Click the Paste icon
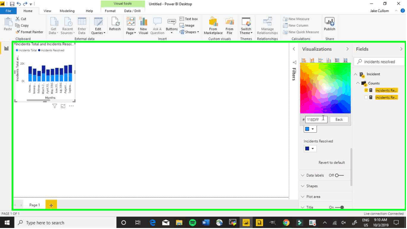Image resolution: width=407 pixels, height=229 pixels. click(8, 24)
